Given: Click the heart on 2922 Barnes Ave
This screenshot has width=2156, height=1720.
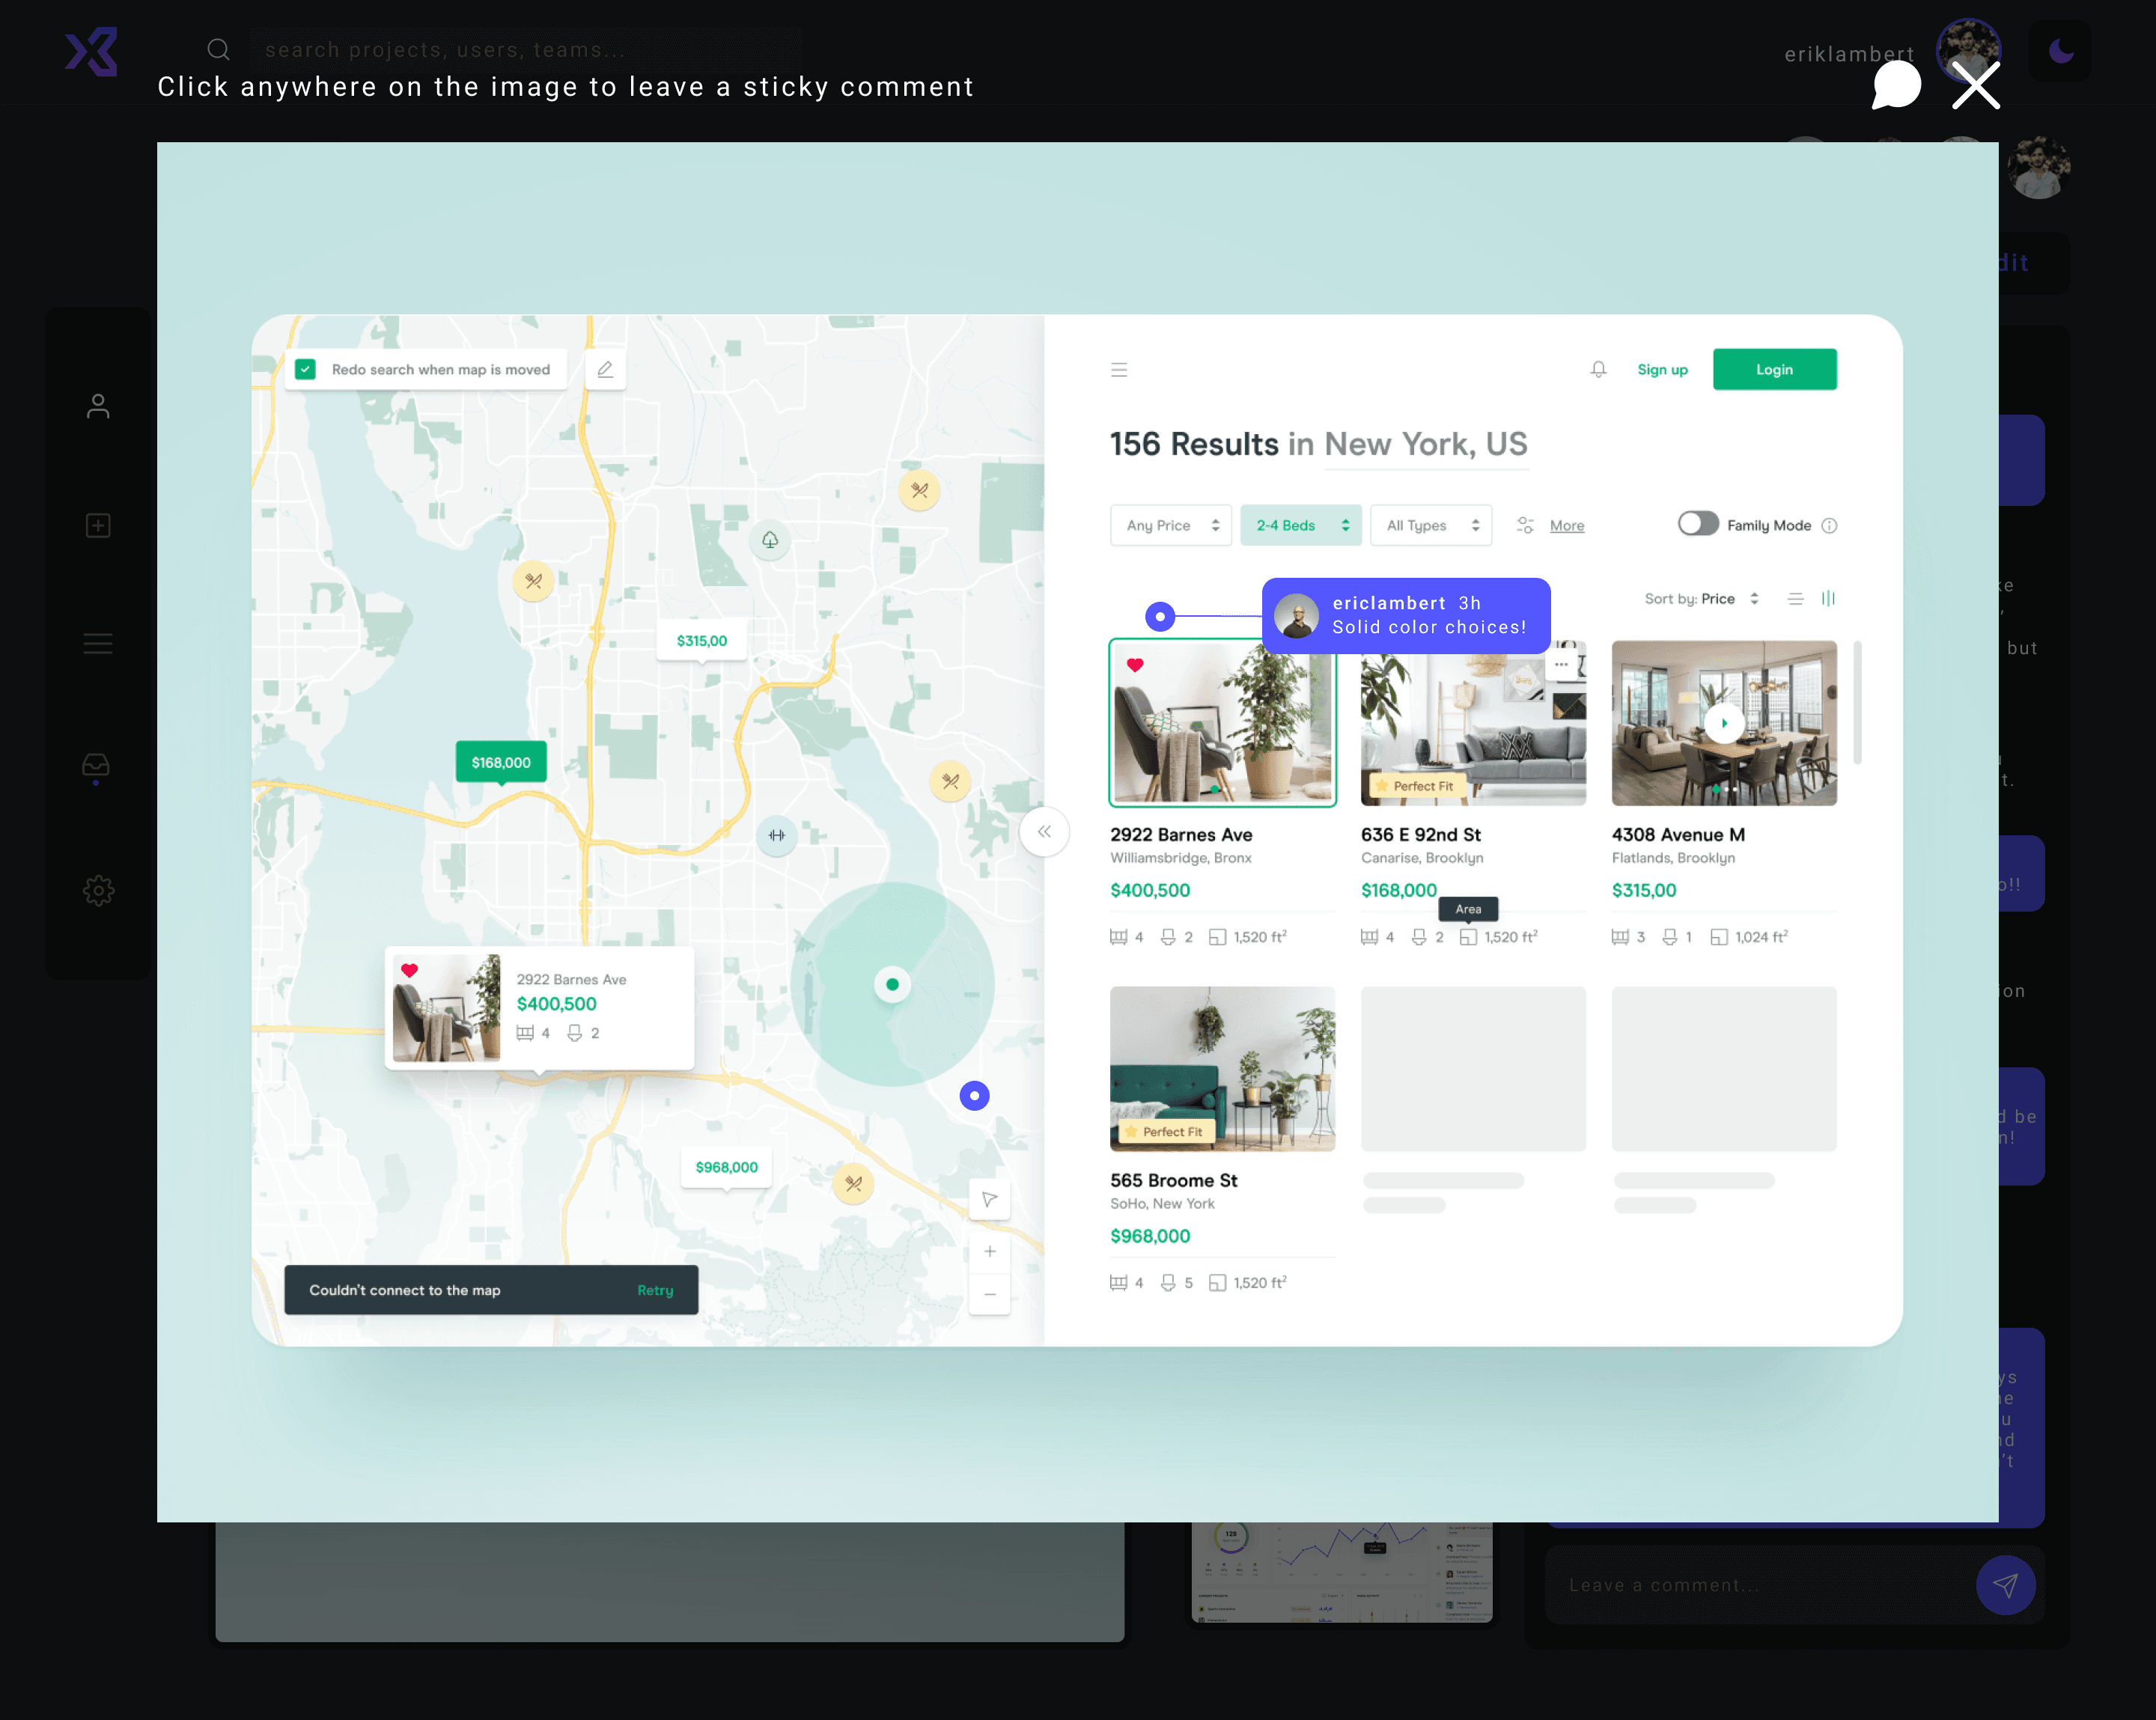Looking at the screenshot, I should pos(1135,663).
